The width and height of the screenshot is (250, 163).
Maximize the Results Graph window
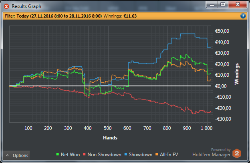222,4
